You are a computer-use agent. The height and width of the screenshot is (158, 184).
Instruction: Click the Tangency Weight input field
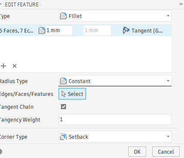(x=115, y=119)
